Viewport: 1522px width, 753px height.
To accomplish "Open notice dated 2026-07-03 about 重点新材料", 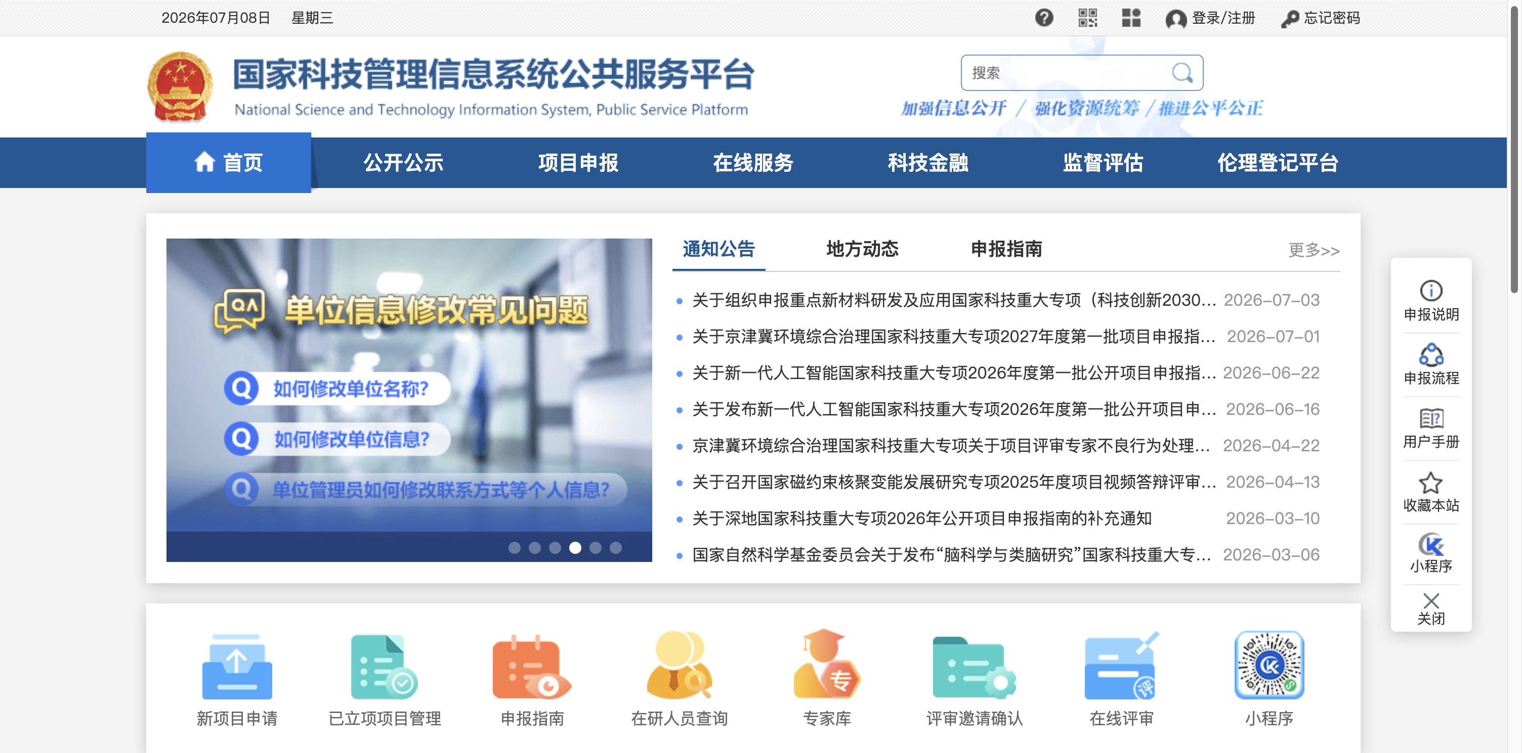I will [954, 300].
